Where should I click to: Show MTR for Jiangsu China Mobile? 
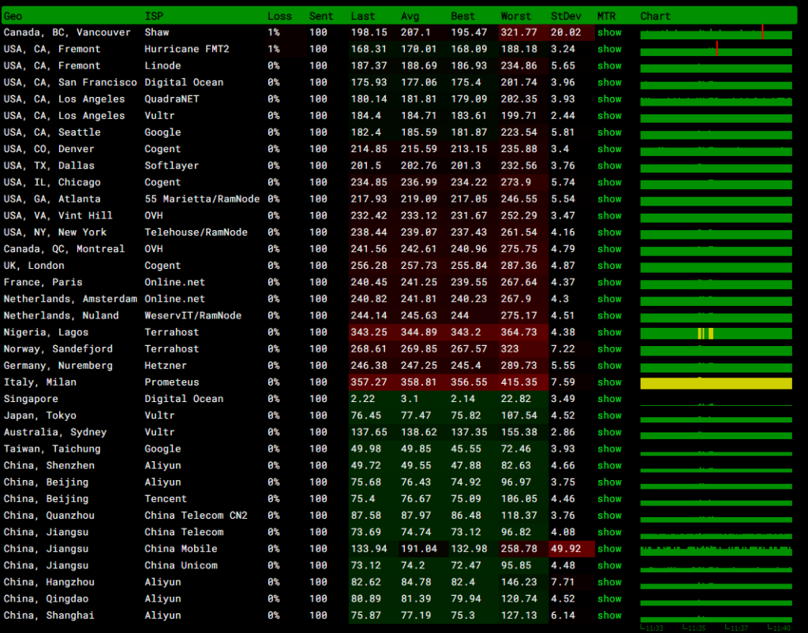click(610, 549)
